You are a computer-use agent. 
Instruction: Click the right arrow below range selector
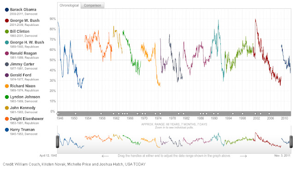coord(243,156)
